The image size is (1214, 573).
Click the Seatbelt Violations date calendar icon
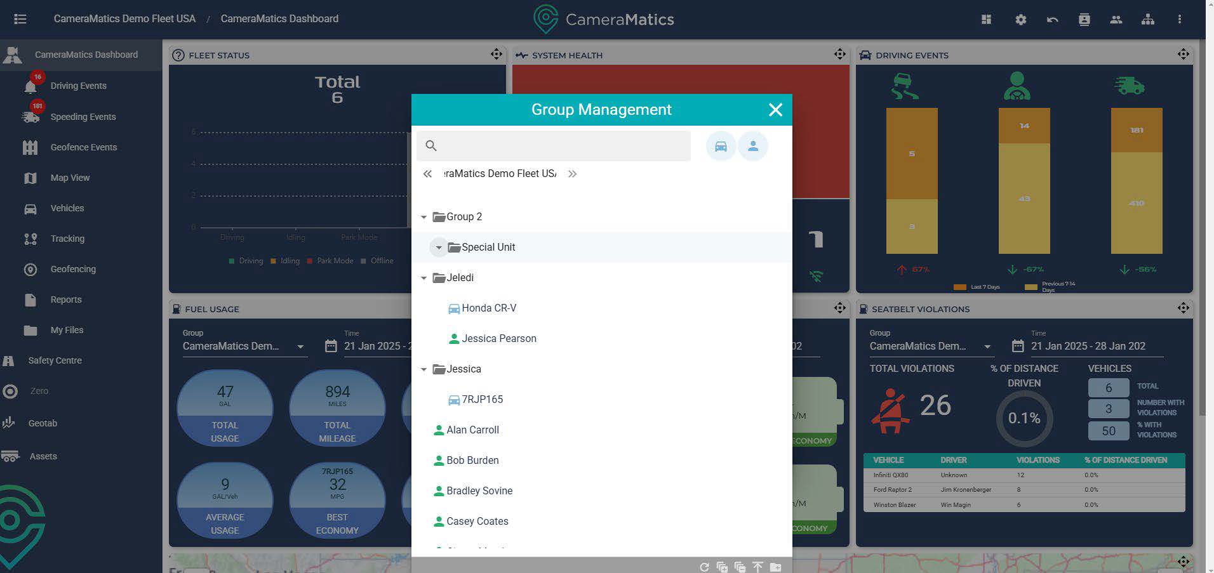(1018, 346)
